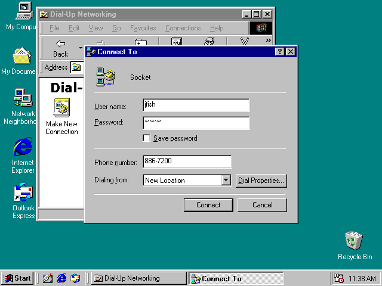Viewport: 382px width, 286px height.
Task: Enable the Save password checkbox
Action: point(146,138)
